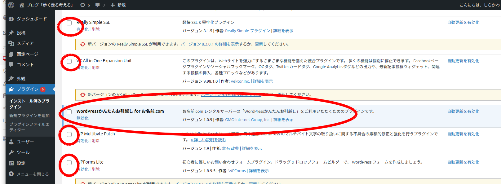Open the Really Simple プラグイン author link
Viewport: 501px width, 184px height.
(x=248, y=31)
